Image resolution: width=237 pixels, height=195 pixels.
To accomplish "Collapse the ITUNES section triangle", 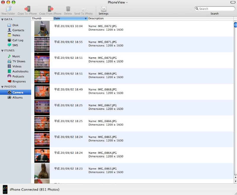I will 2,51.
